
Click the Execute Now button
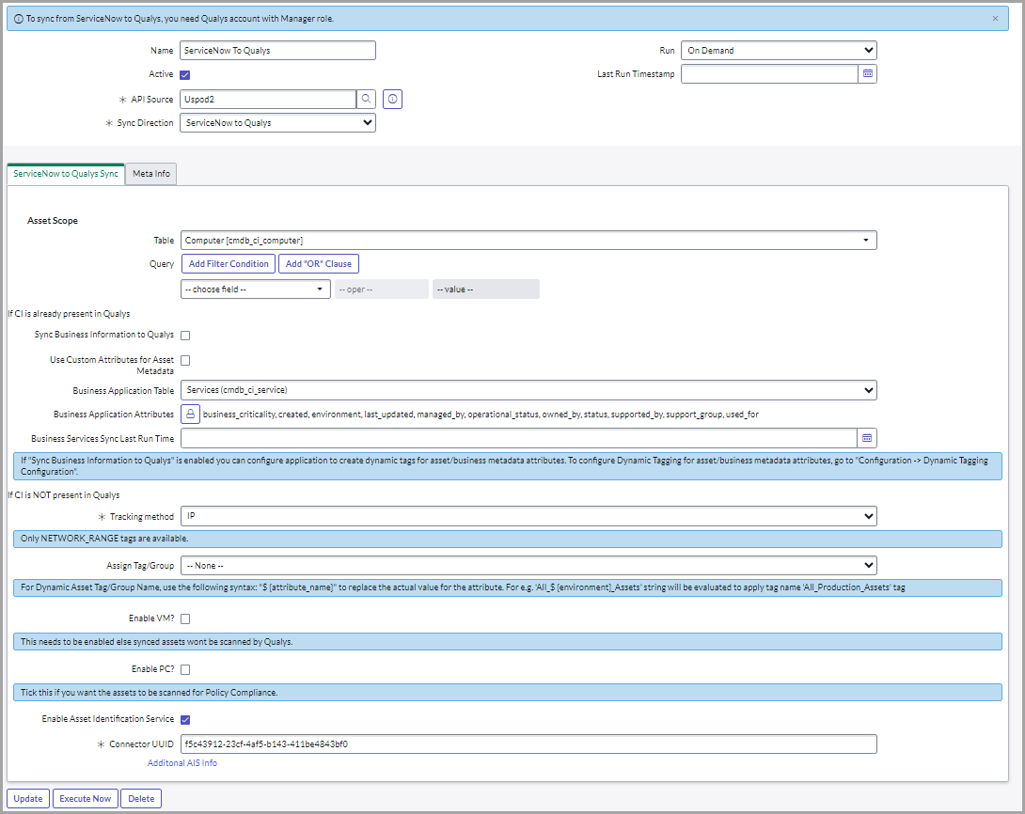click(x=85, y=798)
